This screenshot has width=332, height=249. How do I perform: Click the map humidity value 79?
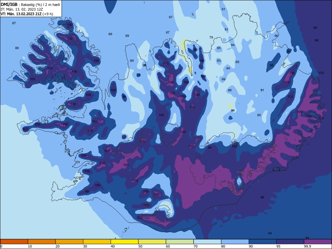(211, 37)
